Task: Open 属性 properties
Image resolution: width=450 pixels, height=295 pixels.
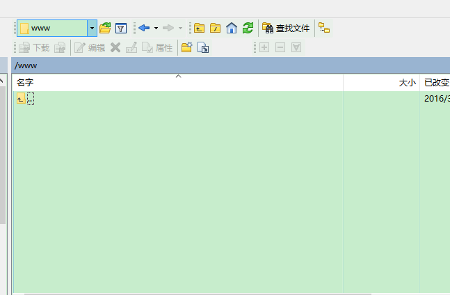Action: point(157,48)
